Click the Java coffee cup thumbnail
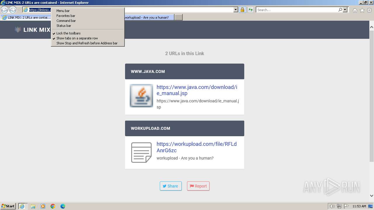The height and width of the screenshot is (210, 374). point(141,96)
